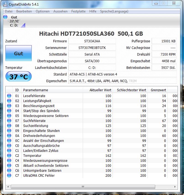Click the blue Gut health status button
The height and width of the screenshot is (195, 184).
point(19,53)
